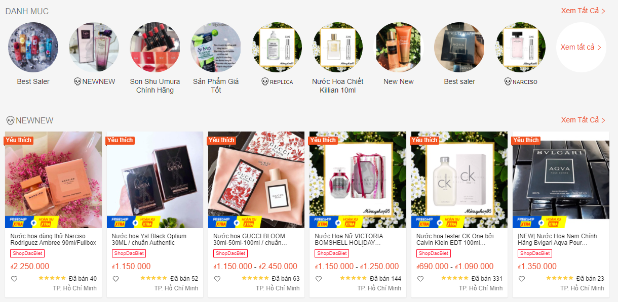Image resolution: width=618 pixels, height=302 pixels.
Task: Toggle heart favorite on CK One product
Action: 420,279
